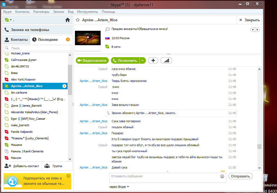Image resolution: width=277 pixels, height=193 pixels.
Task: Select contact Деня || James_Barnett
Action: [x=35, y=106]
